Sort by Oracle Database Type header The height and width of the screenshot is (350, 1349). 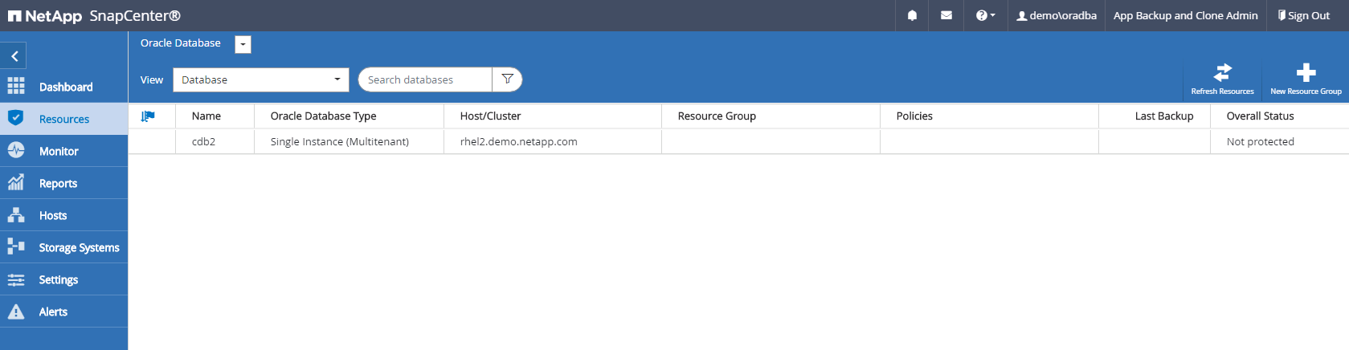coord(324,116)
